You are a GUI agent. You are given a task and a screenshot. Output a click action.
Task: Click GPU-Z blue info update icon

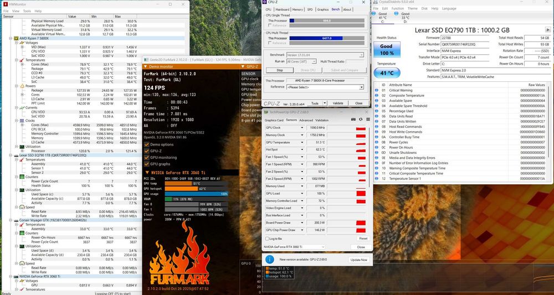click(x=270, y=260)
